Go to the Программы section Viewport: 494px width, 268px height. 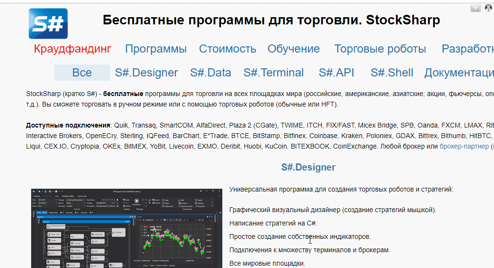click(x=155, y=49)
